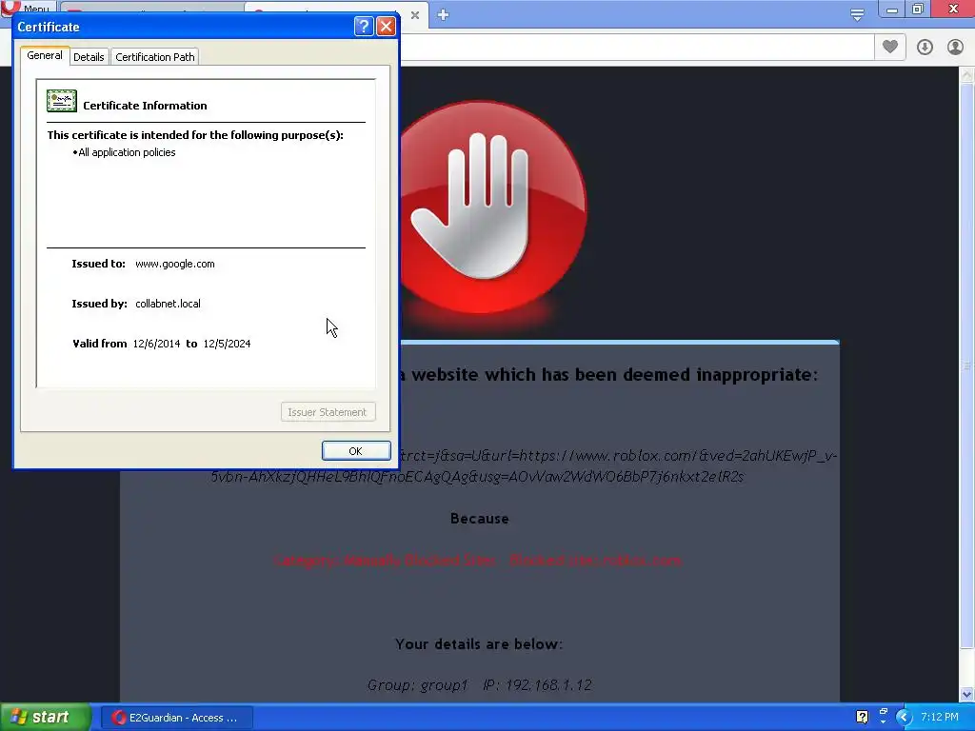Open the Windows start menu
The height and width of the screenshot is (731, 975).
pos(45,717)
